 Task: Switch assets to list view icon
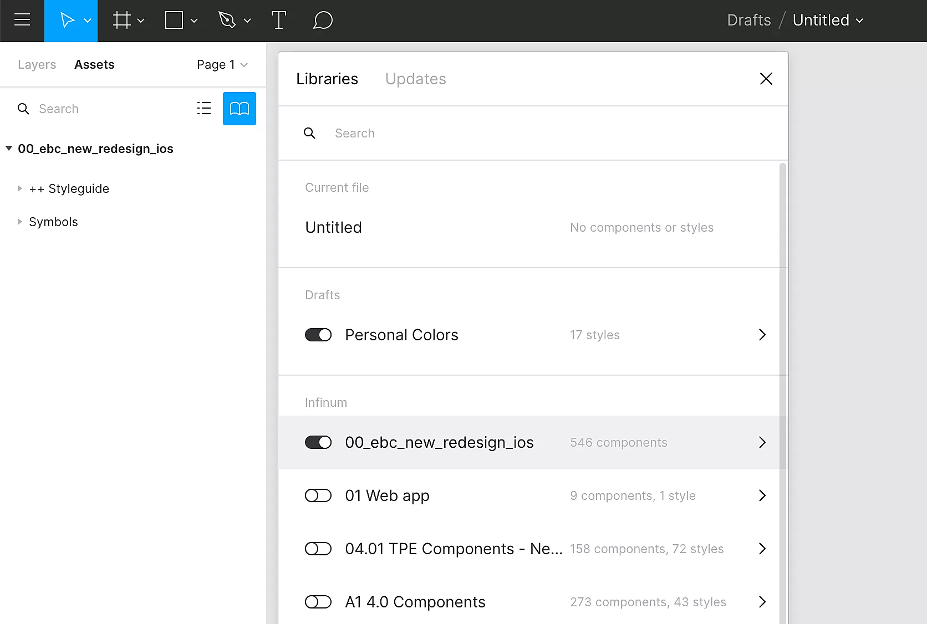pos(204,109)
